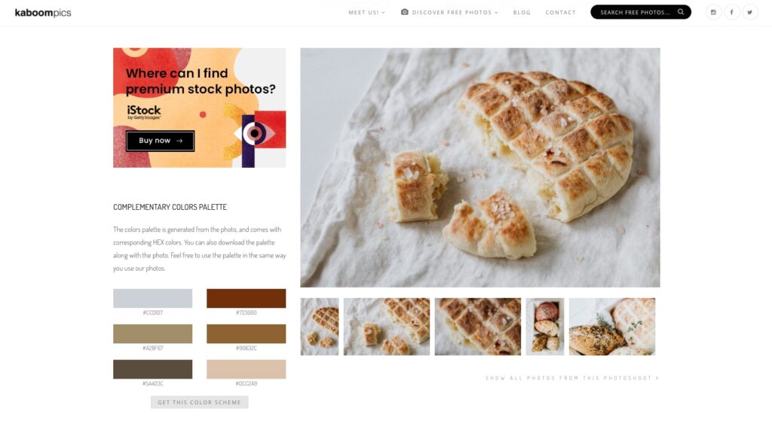The image size is (772, 423).
Task: Open the first small bread thumbnail
Action: pos(320,326)
